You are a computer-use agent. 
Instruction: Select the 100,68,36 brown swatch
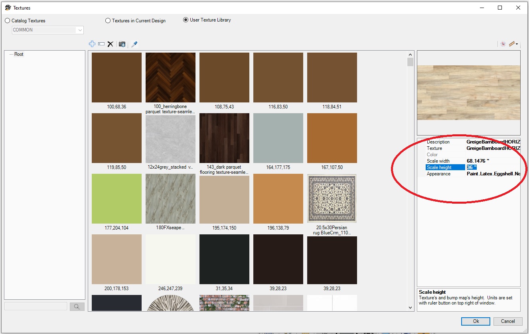pos(116,78)
